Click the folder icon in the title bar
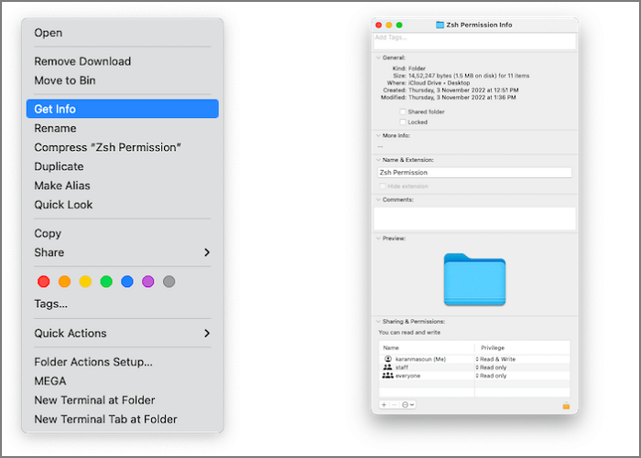This screenshot has width=641, height=458. pos(440,25)
